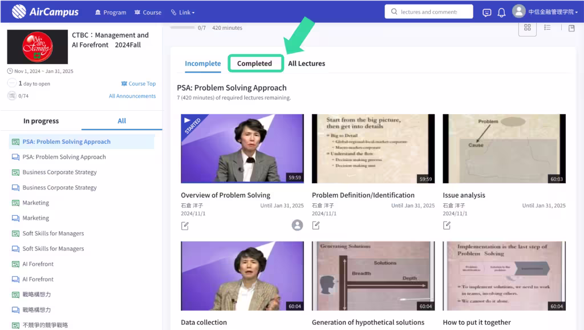
Task: Switch to grid view layout
Action: pos(528,27)
